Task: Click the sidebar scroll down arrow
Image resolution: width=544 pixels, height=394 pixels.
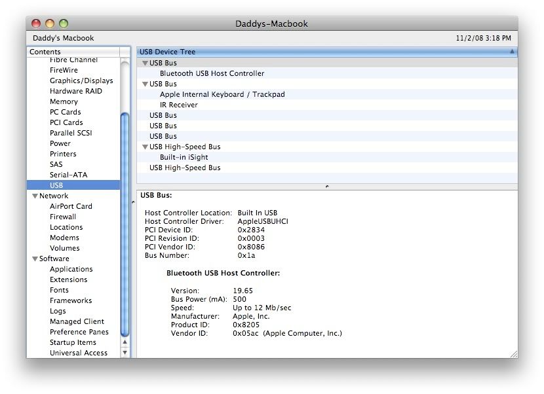Action: pyautogui.click(x=125, y=352)
